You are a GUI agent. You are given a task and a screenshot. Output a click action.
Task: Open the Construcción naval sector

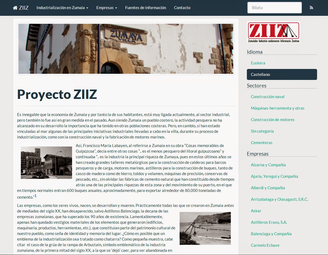(268, 96)
